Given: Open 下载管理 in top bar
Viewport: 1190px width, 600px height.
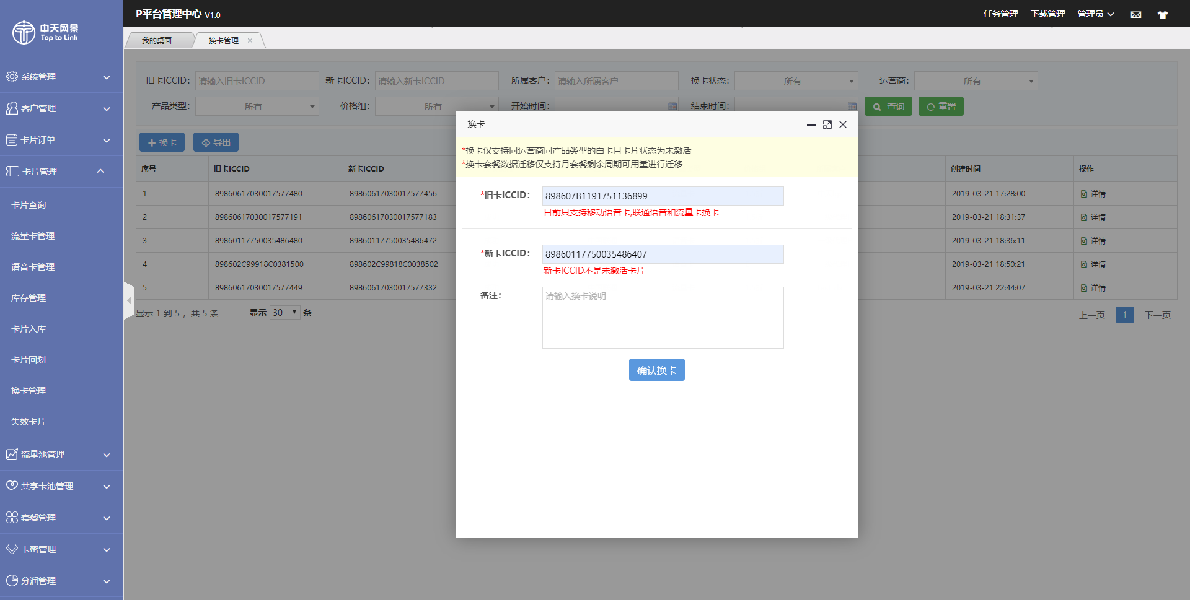Looking at the screenshot, I should pos(1048,14).
